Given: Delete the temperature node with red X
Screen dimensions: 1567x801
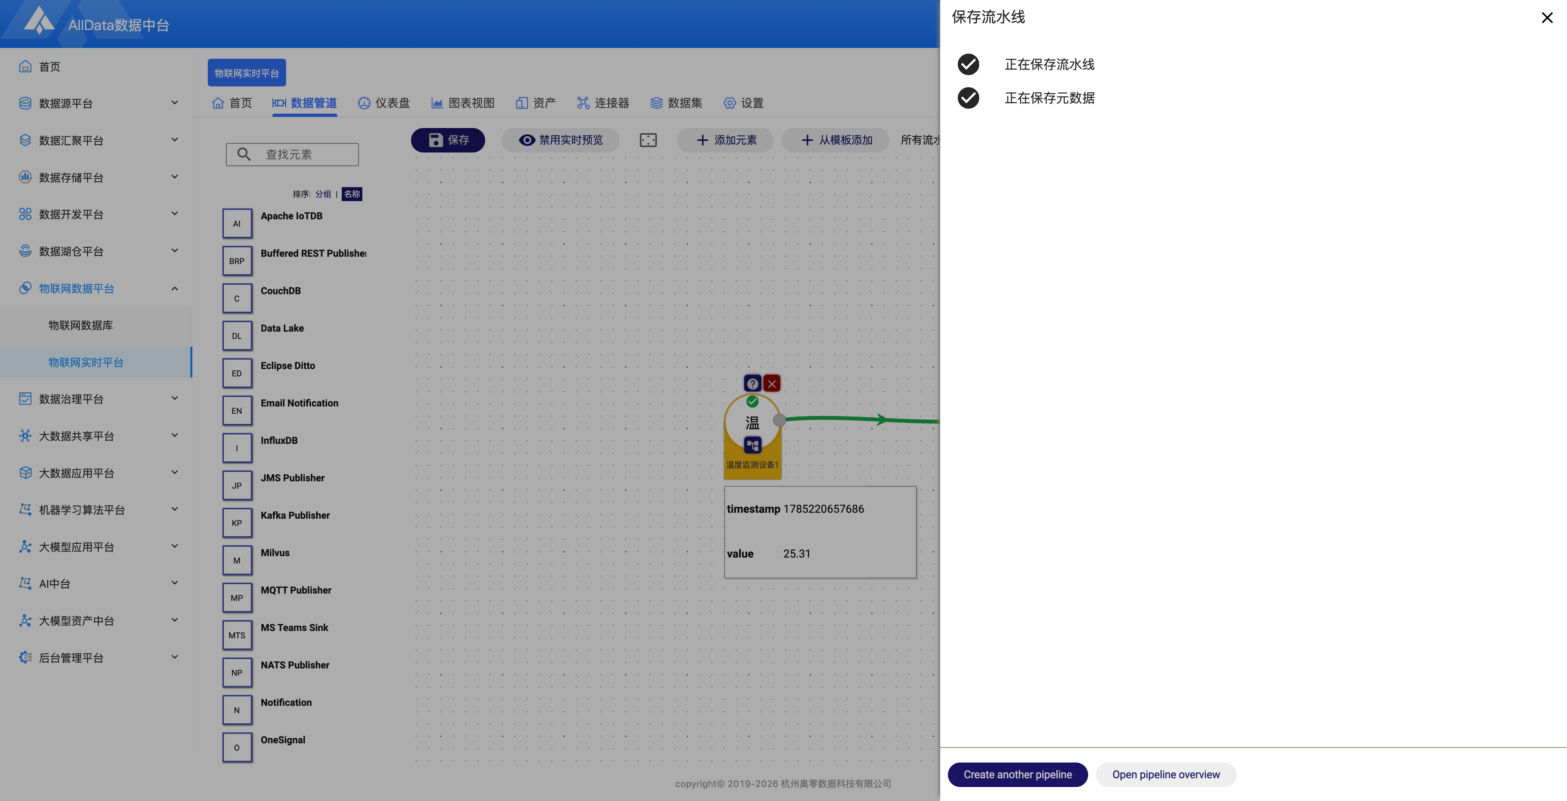Looking at the screenshot, I should tap(772, 384).
